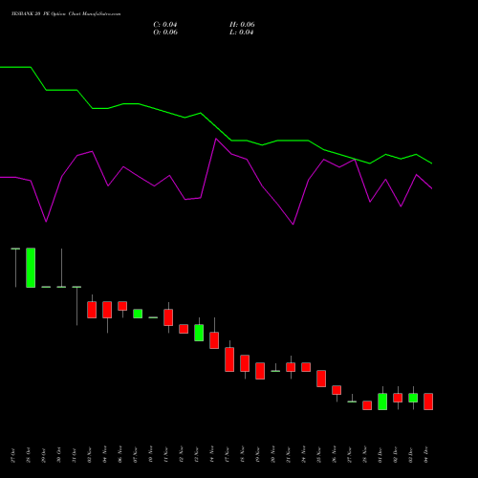The image size is (478, 478).
Task: Click the 28 Oct date label on the axis
Action: point(29,455)
